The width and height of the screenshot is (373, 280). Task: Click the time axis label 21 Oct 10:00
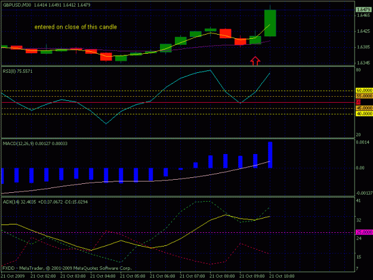[282, 276]
